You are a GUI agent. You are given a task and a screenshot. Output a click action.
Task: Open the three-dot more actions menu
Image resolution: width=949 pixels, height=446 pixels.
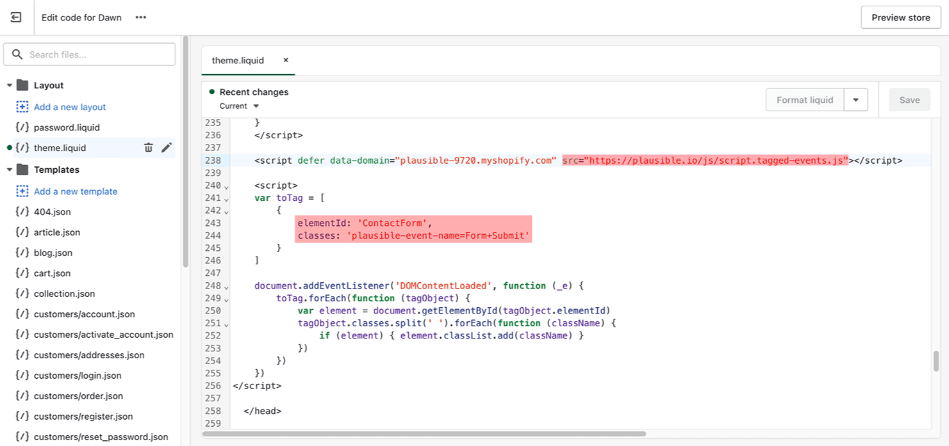tap(141, 17)
